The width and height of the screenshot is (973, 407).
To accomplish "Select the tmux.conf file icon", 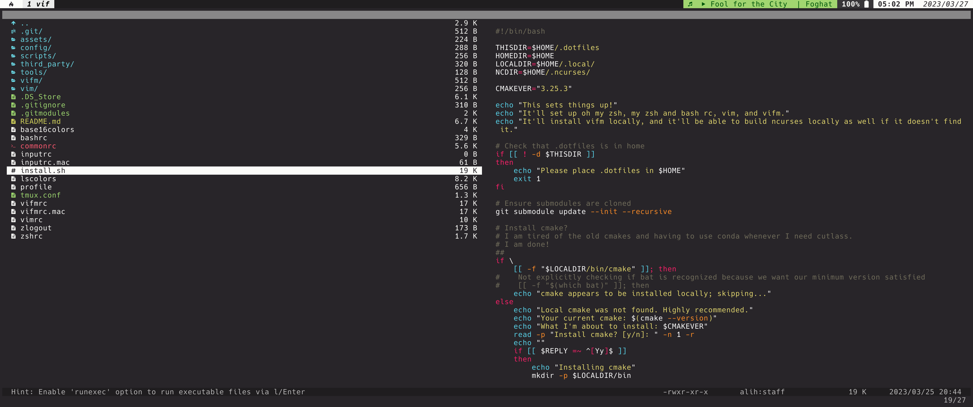I will 14,195.
